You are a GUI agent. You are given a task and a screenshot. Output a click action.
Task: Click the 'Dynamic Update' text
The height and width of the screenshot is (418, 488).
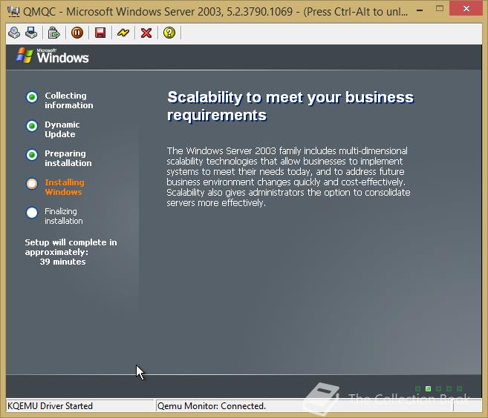[x=62, y=129]
